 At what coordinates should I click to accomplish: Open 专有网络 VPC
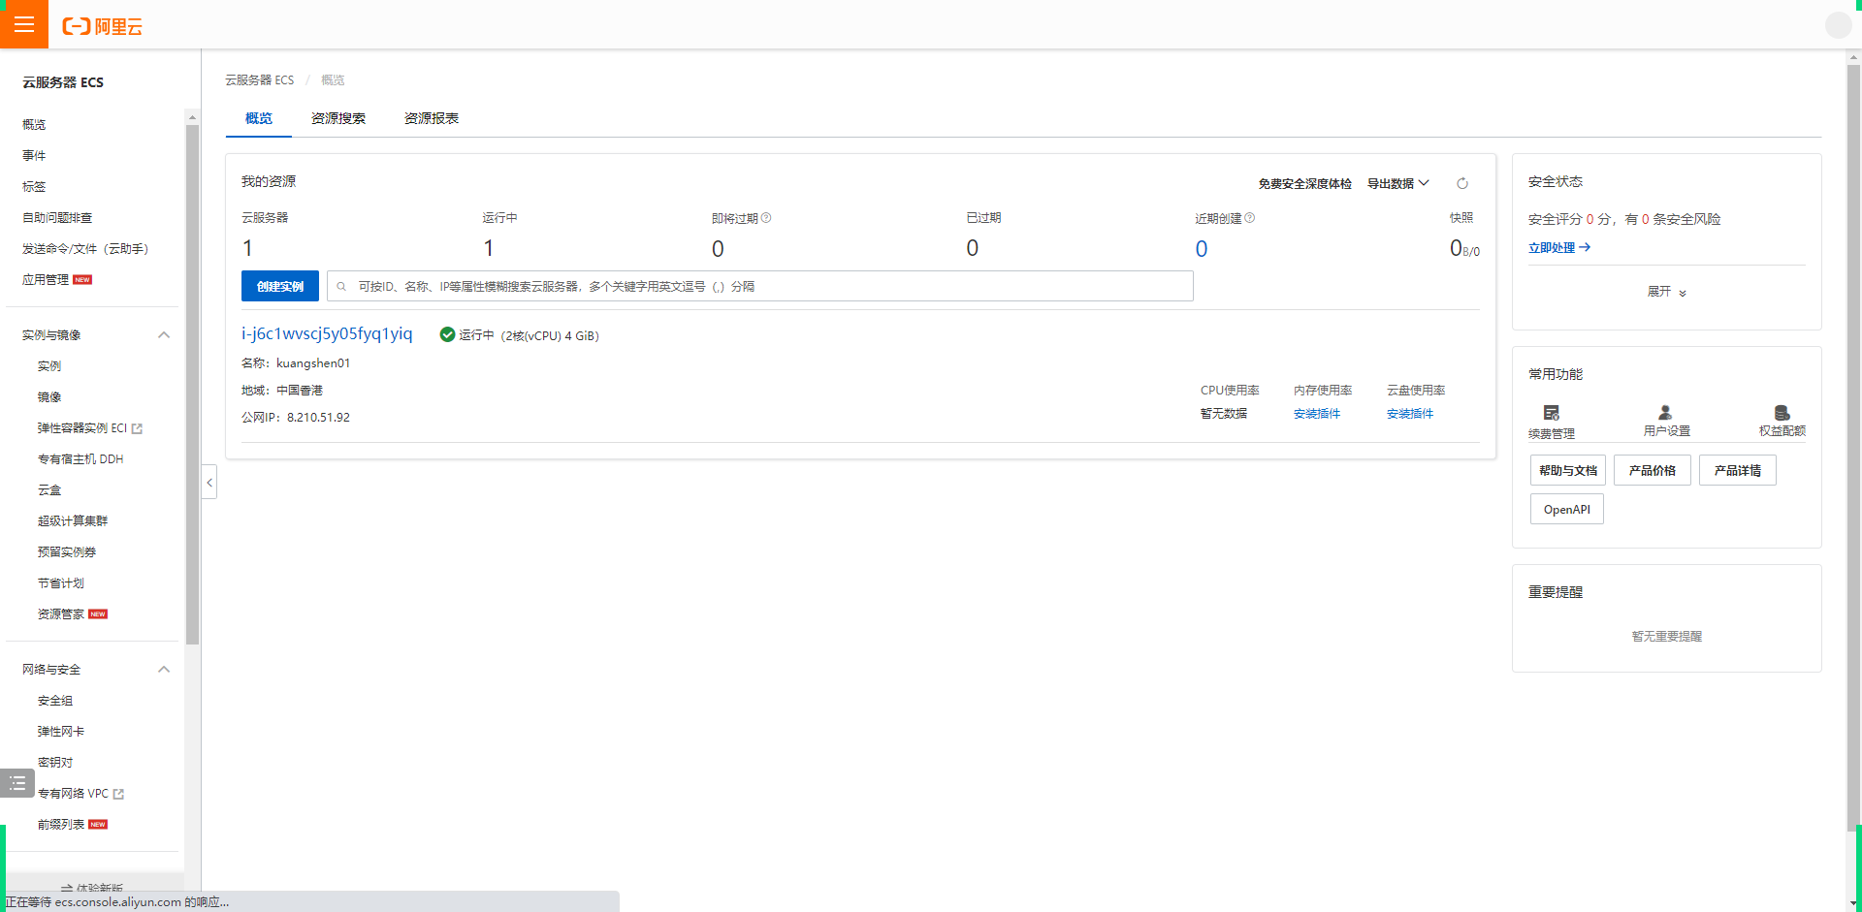[73, 793]
